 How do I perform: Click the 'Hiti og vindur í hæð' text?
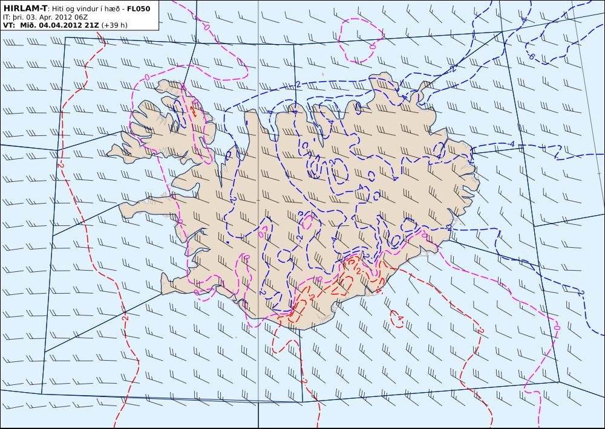coord(85,8)
